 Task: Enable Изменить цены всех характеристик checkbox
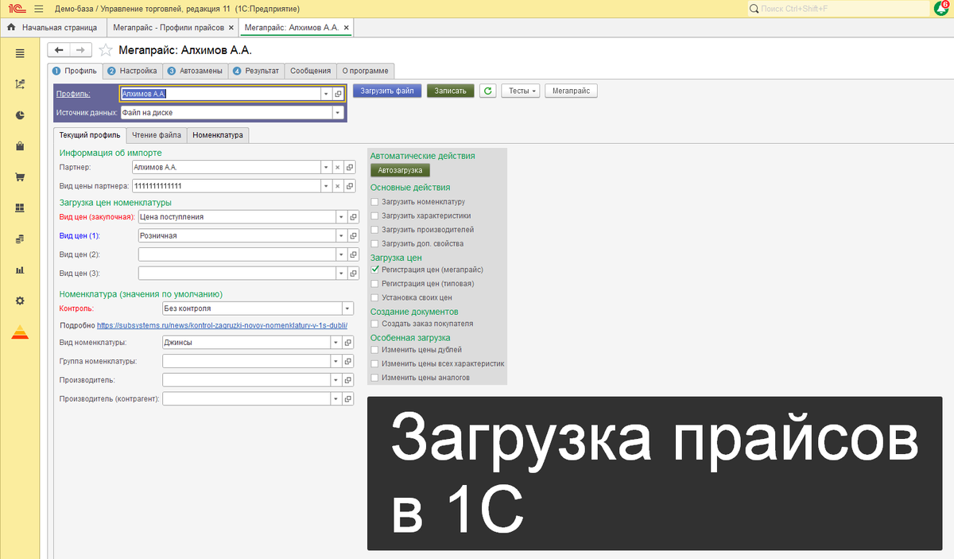pyautogui.click(x=375, y=363)
